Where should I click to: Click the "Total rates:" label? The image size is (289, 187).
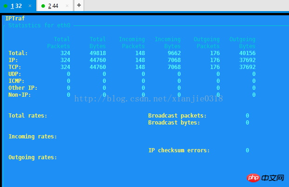pos(28,116)
